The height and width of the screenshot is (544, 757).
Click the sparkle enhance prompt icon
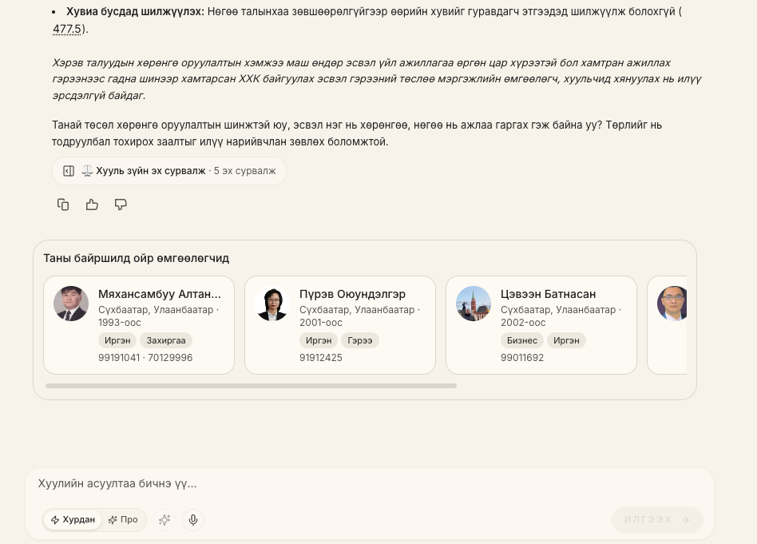(x=164, y=520)
